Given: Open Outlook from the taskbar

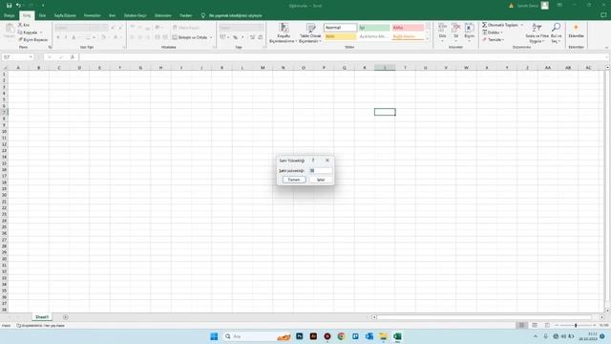Looking at the screenshot, I should 369,336.
